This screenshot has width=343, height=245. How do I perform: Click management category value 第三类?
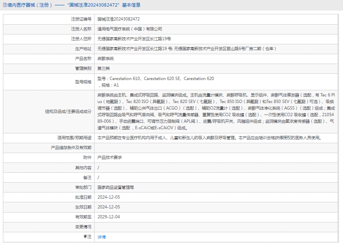point(104,69)
